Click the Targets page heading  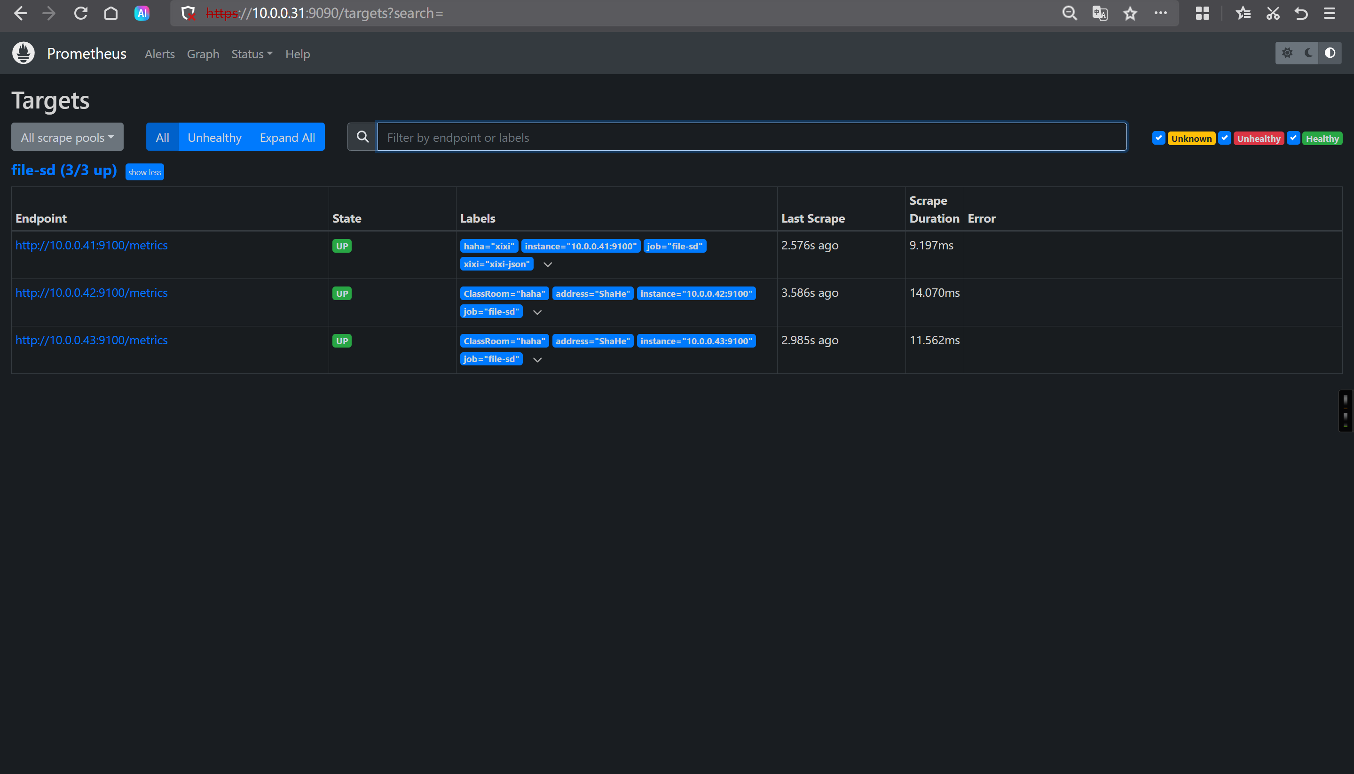point(51,101)
